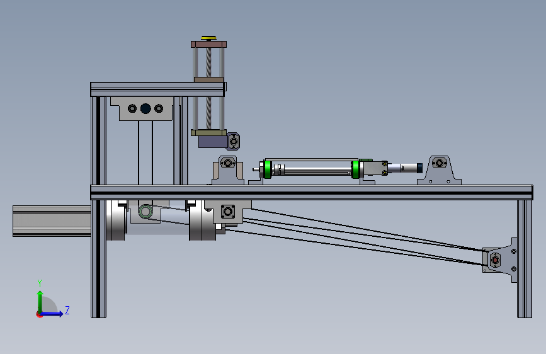Select the brown top plate of the screw assembly
The height and width of the screenshot is (354, 546).
(208, 44)
